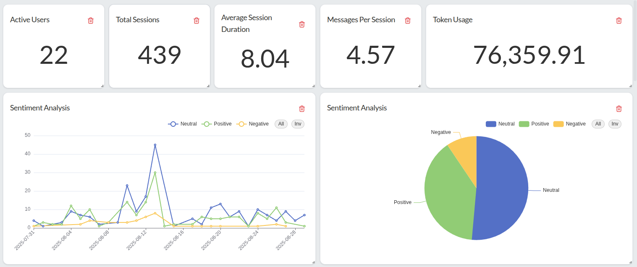Image resolution: width=637 pixels, height=267 pixels.
Task: Delete the Messages Per Session widget
Action: coord(407,20)
